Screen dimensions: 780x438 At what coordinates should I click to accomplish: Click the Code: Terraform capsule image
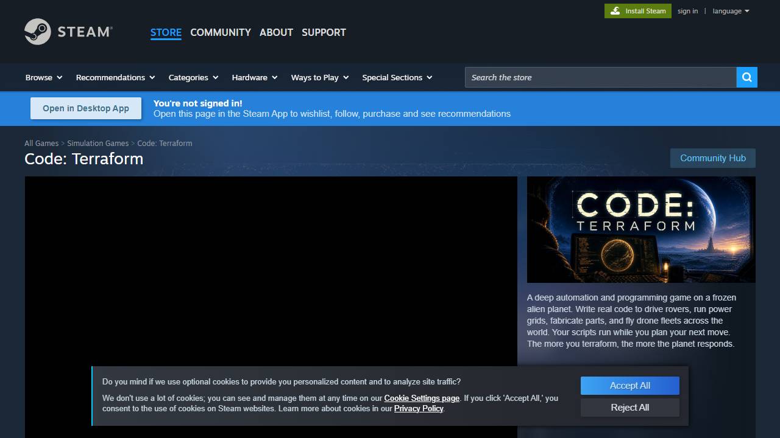pos(641,229)
